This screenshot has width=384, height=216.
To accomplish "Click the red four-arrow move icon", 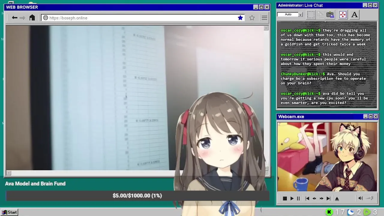I will pyautogui.click(x=343, y=15).
